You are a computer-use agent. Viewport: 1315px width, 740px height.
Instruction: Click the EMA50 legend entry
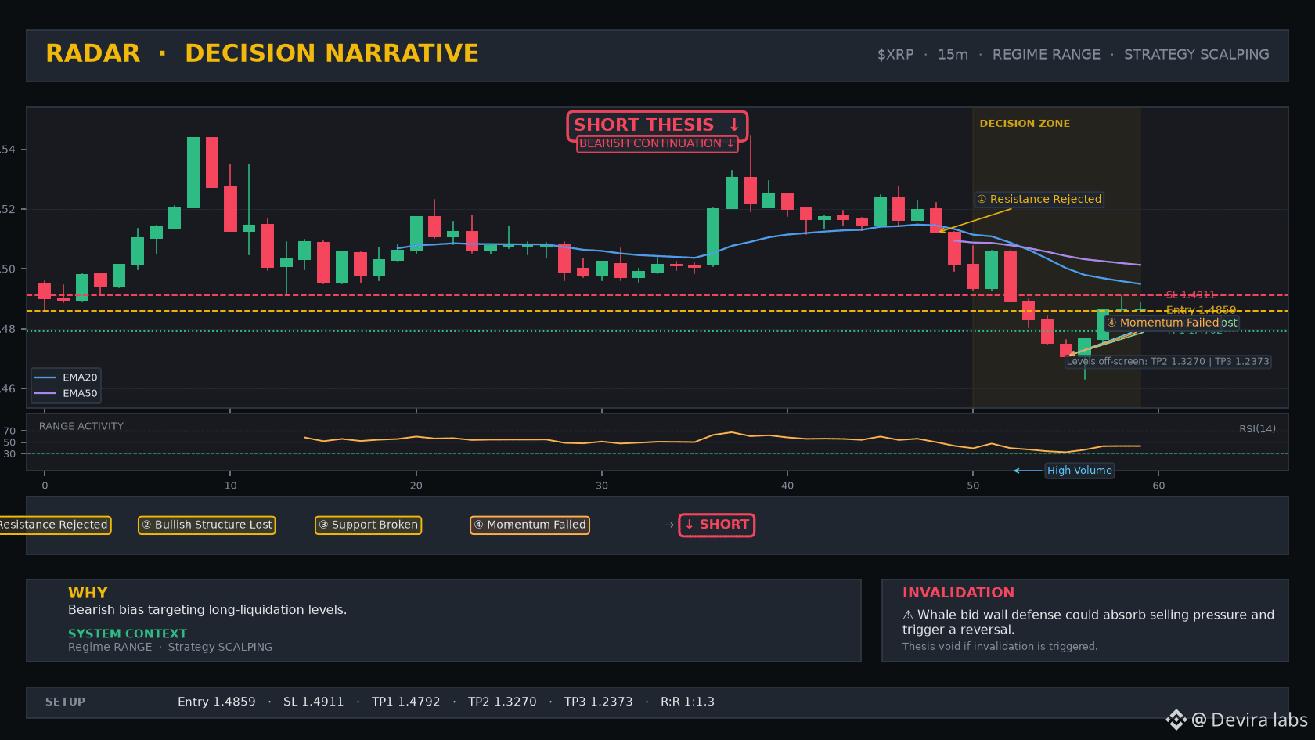[67, 394]
